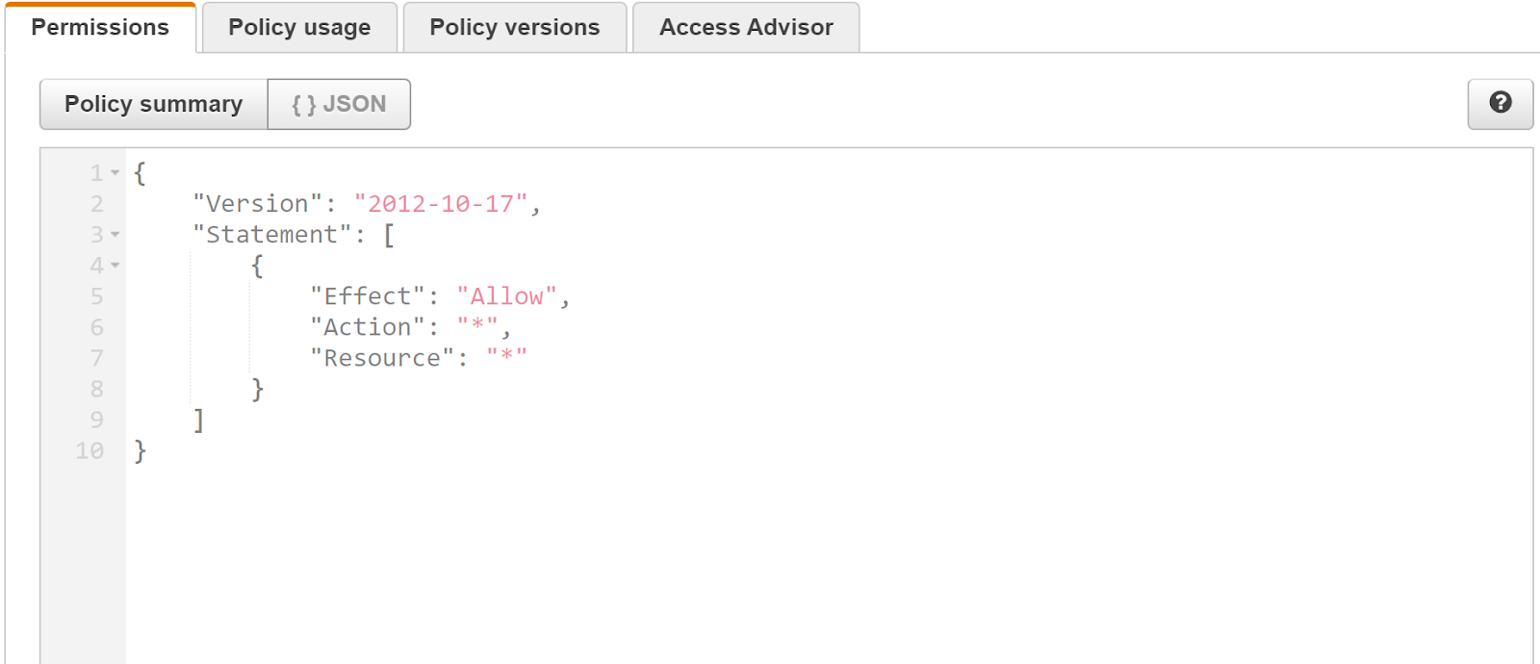Show the Policy summary view
The image size is (1540, 664).
point(153,104)
